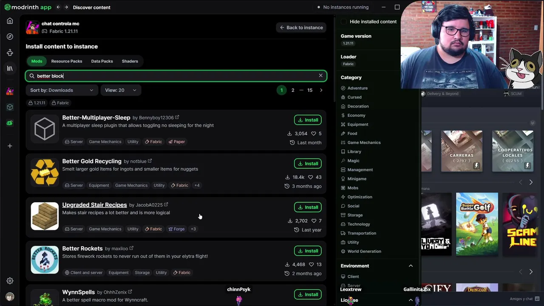The width and height of the screenshot is (544, 306).
Task: Open the account avatar in sidebar
Action: tap(10, 297)
